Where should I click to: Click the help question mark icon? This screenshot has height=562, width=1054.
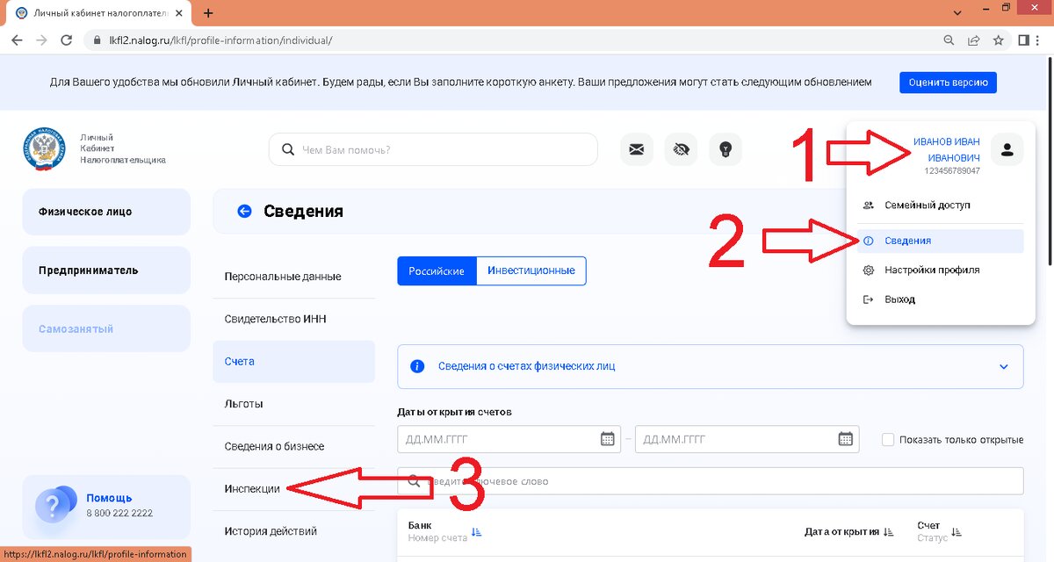55,505
